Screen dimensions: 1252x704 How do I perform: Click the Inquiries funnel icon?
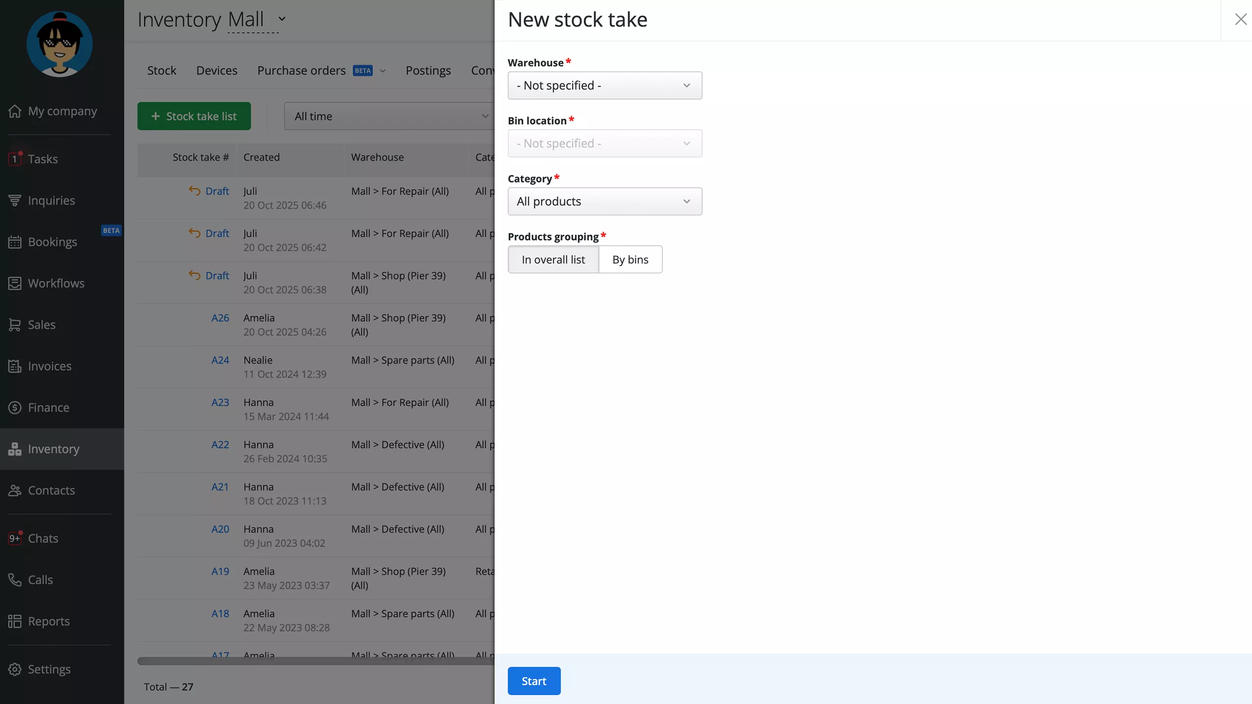[x=15, y=200]
